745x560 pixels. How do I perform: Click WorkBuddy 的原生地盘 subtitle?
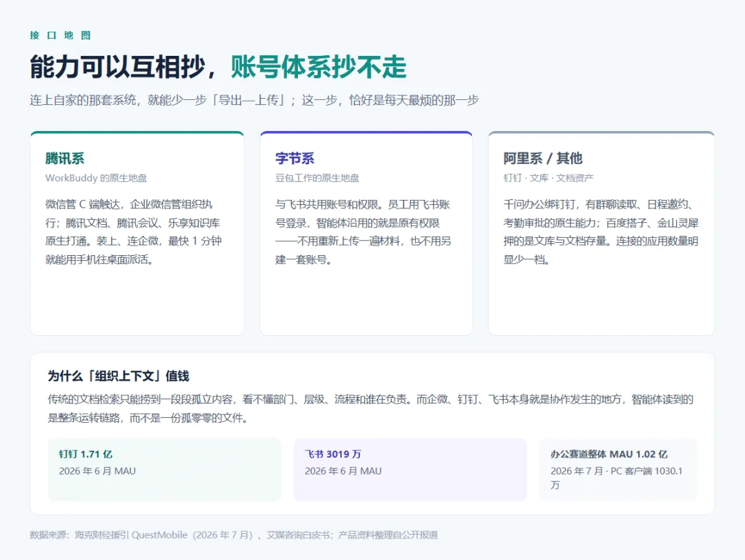[x=96, y=178]
